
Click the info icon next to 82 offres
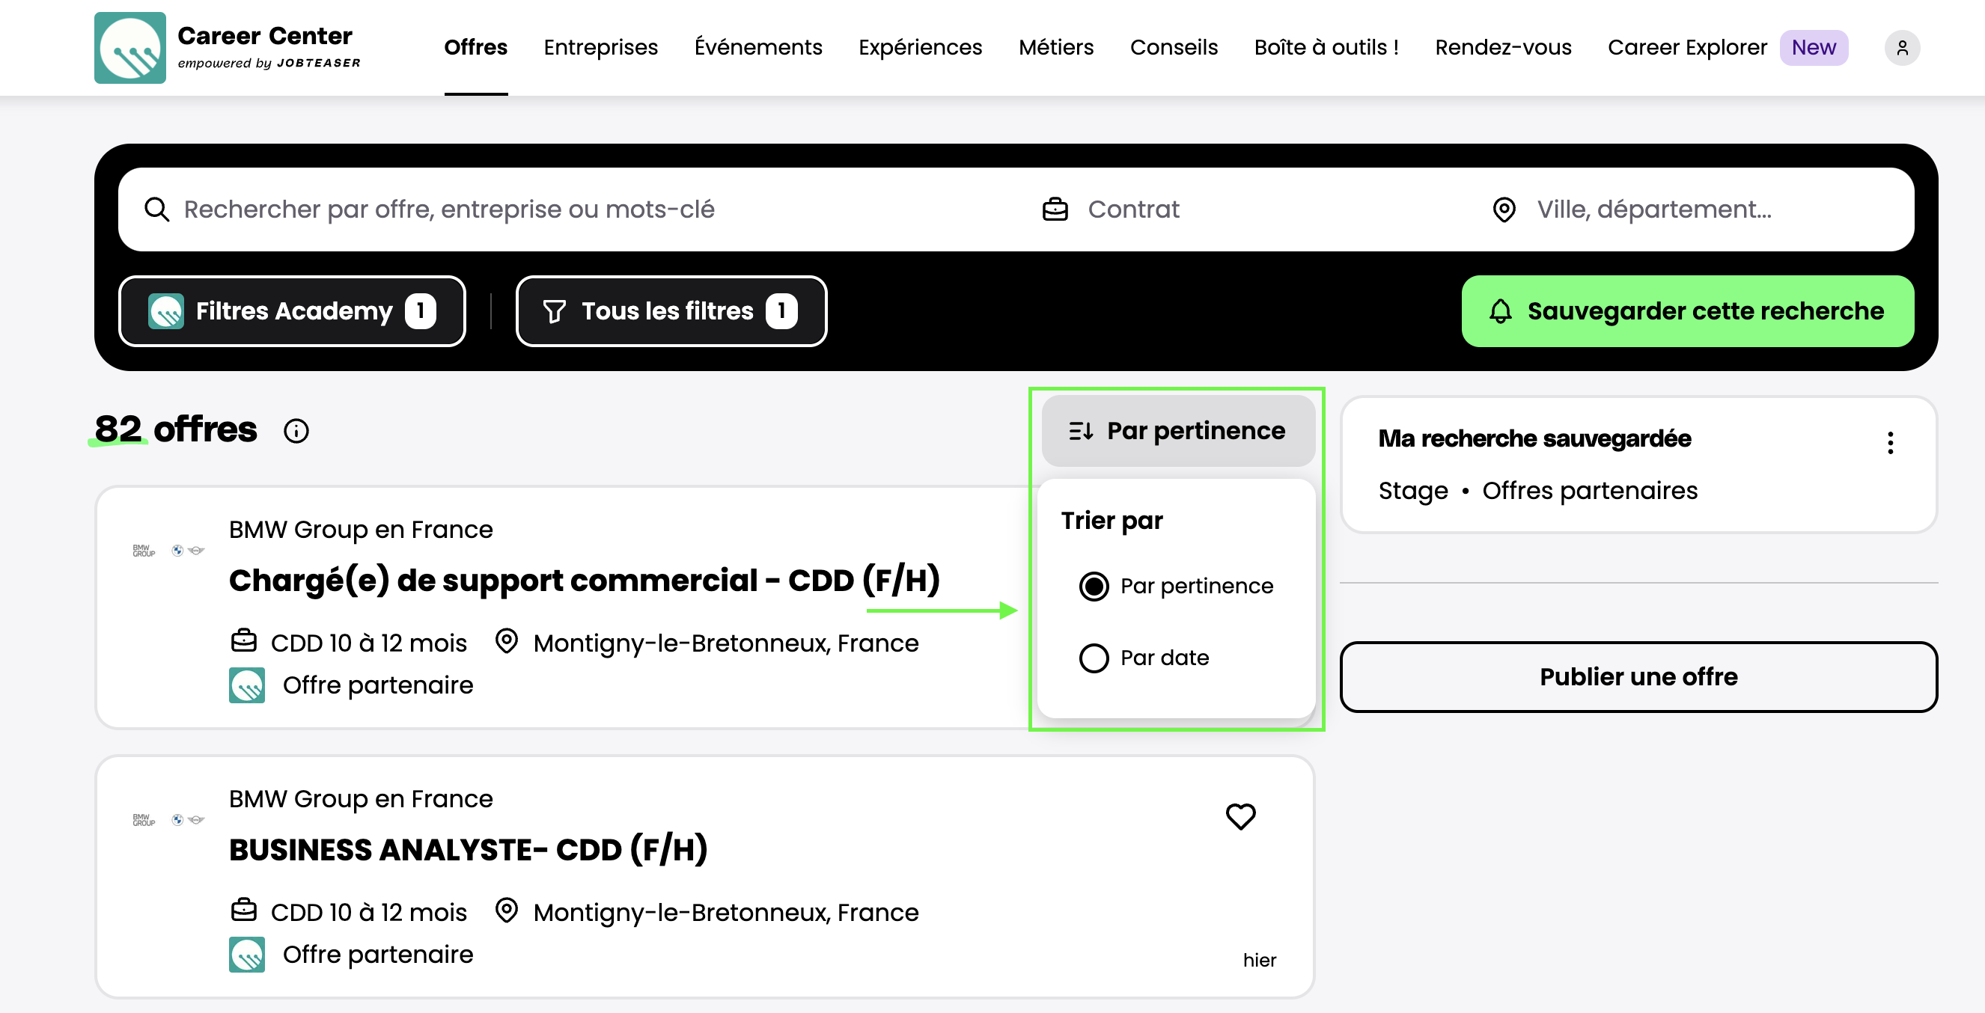[296, 431]
